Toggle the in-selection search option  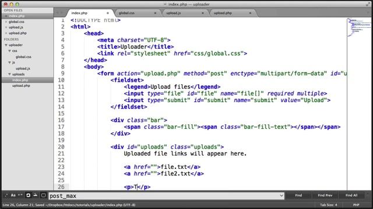pos(36,195)
